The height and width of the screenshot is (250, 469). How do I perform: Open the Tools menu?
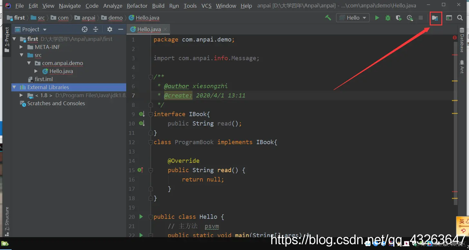(x=190, y=6)
